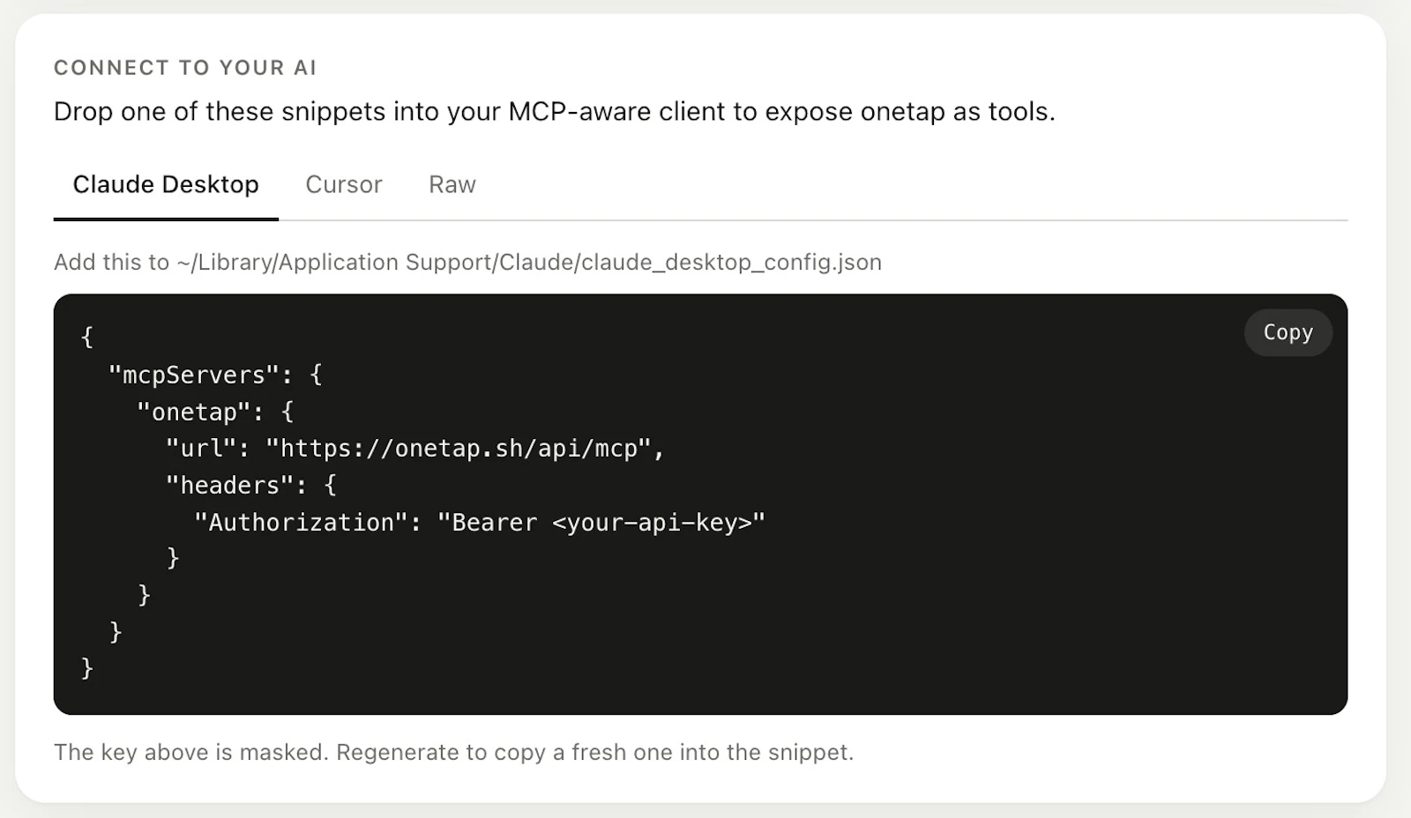This screenshot has height=818, width=1411.
Task: Click the "headers" key in the snippet
Action: pos(229,485)
